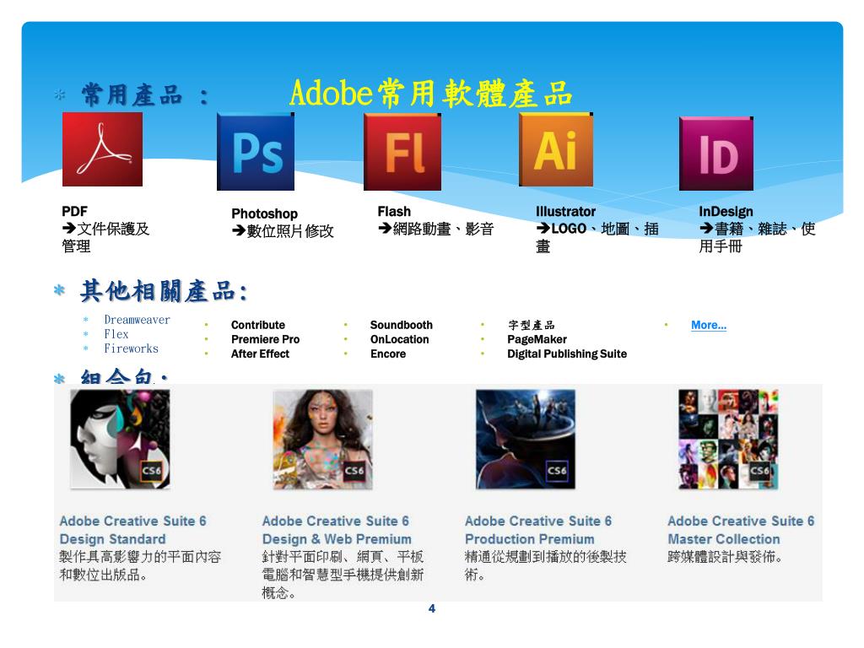The image size is (864, 648).
Task: Select the OnLocation list entry
Action: point(399,339)
